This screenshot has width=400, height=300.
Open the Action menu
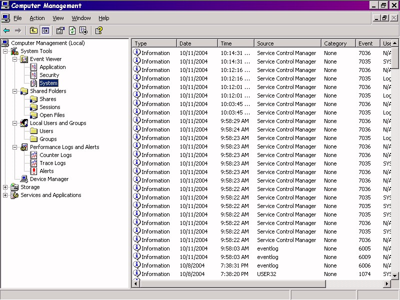[x=37, y=18]
